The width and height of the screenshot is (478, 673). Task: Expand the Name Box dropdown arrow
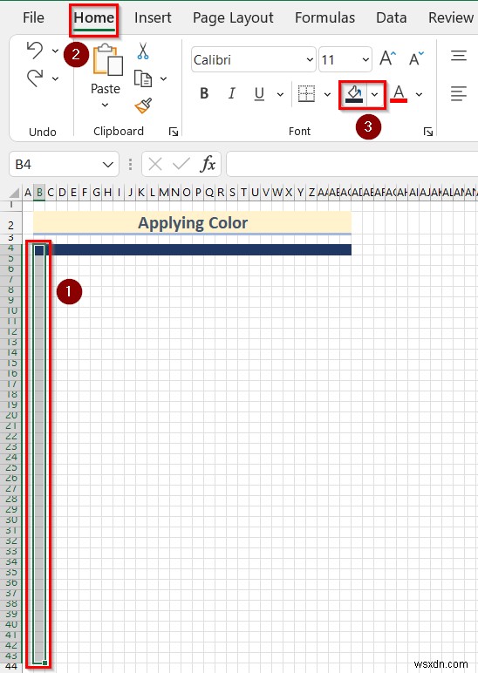tap(108, 165)
